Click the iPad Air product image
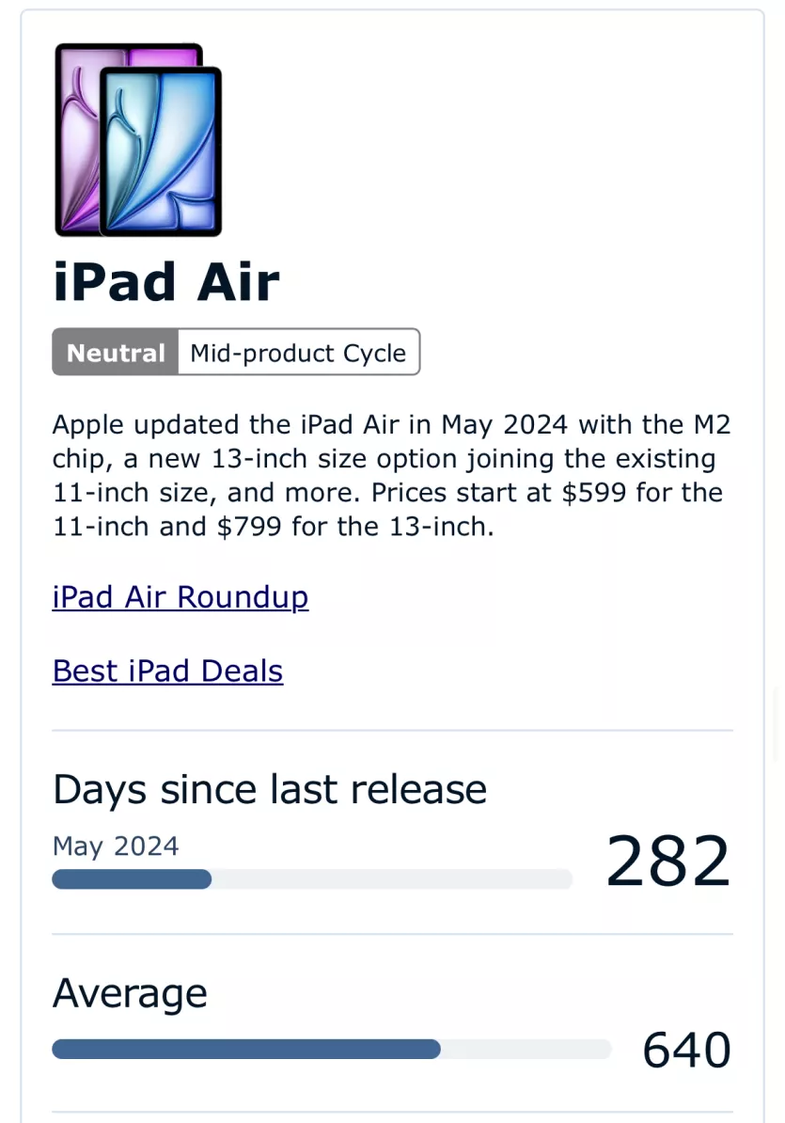The width and height of the screenshot is (785, 1123). coord(138,139)
